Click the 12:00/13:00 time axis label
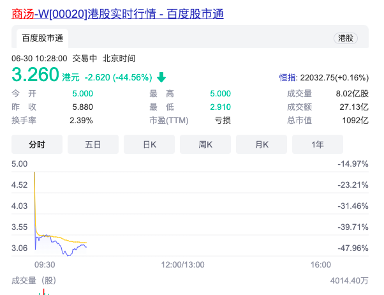Viewport: 384px width, 295px height. [x=182, y=265]
